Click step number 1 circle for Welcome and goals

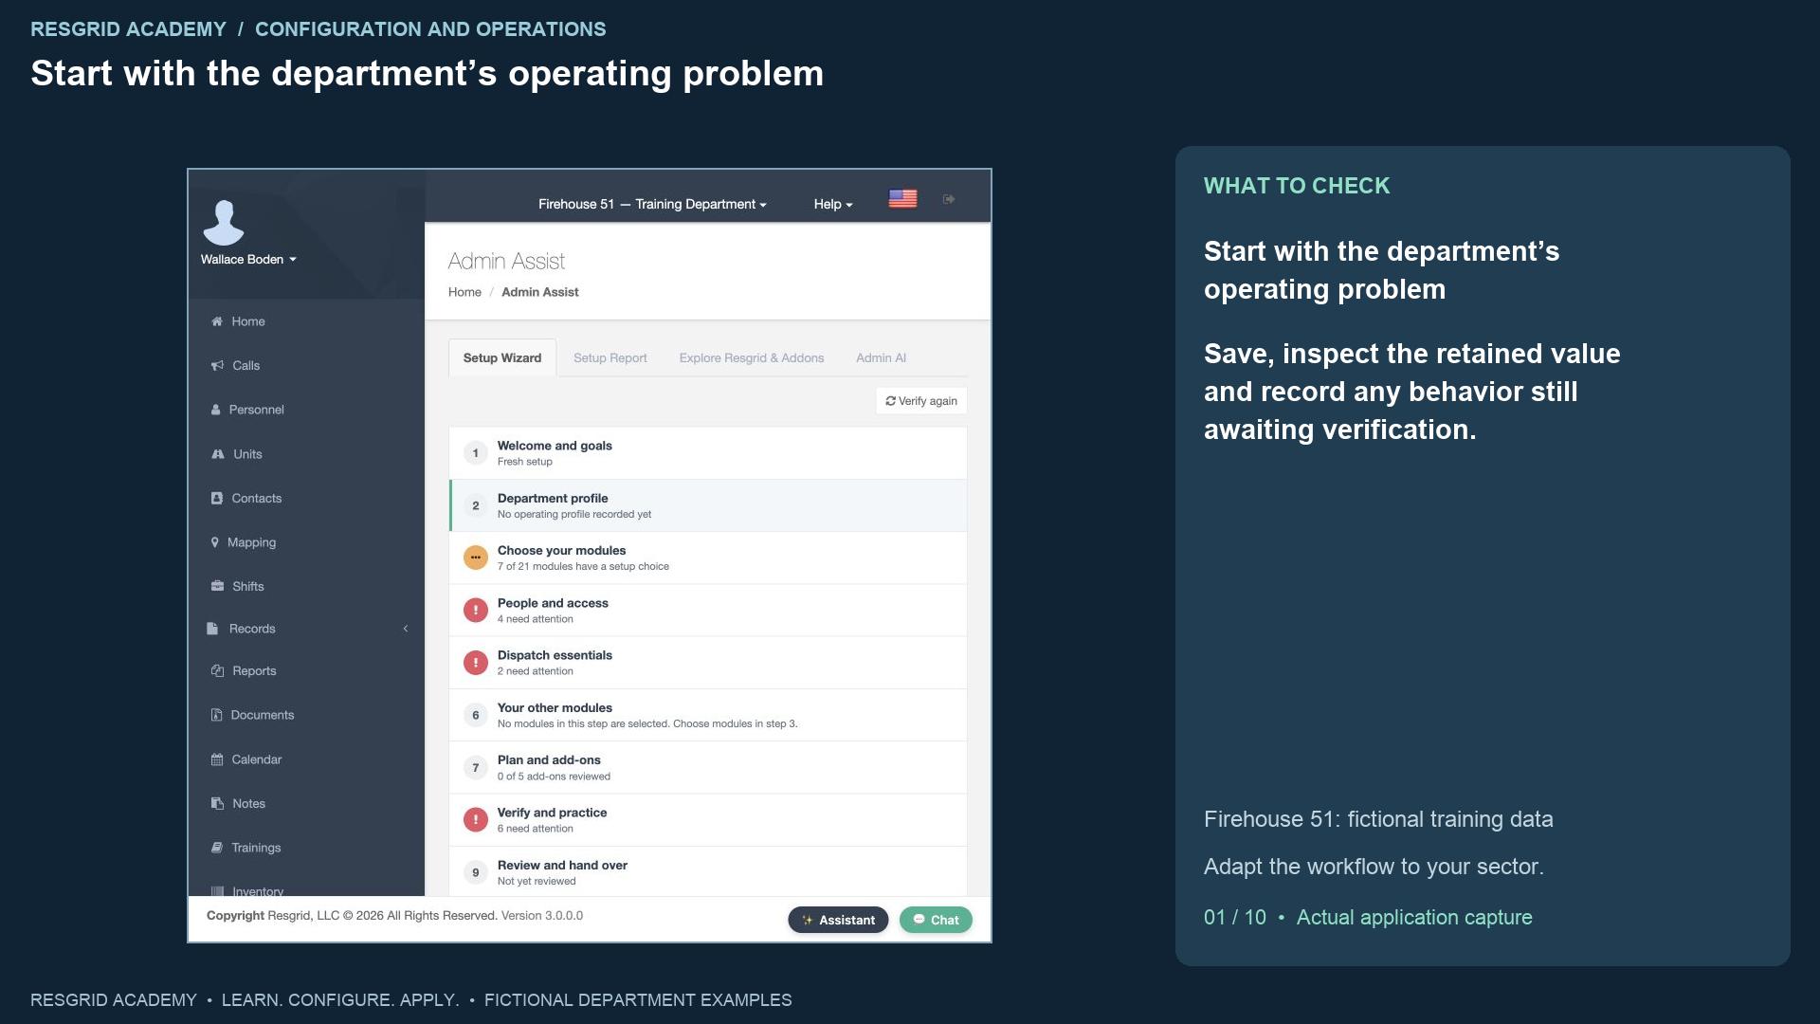476,453
